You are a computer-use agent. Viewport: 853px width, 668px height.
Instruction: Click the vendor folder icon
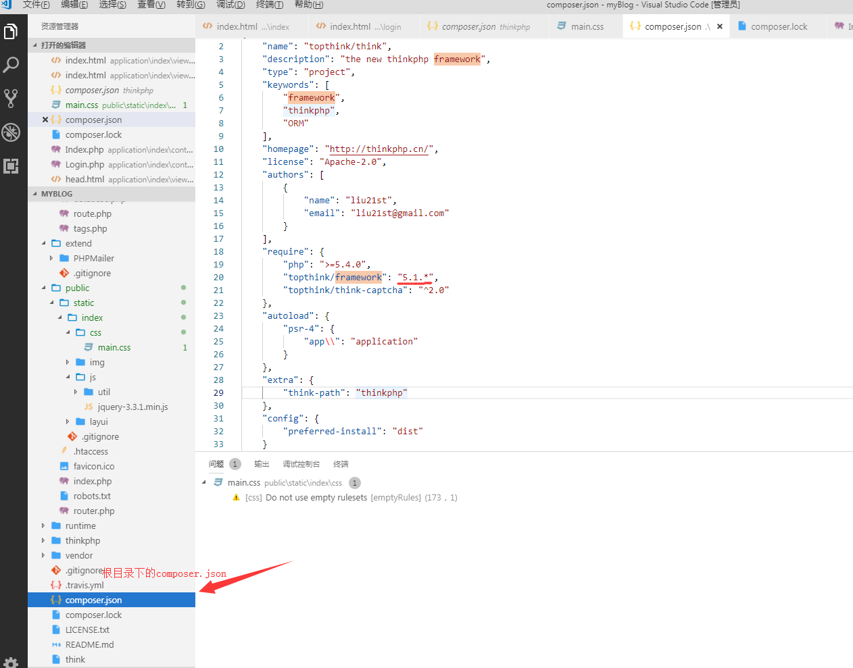tap(56, 555)
